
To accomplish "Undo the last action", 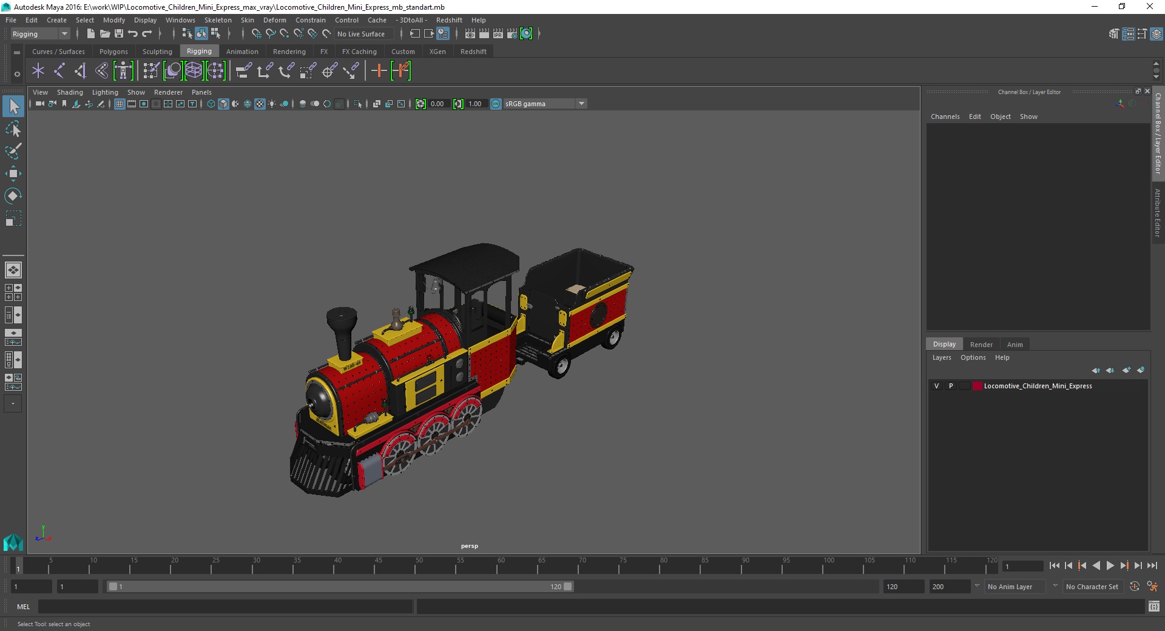I will click(133, 34).
